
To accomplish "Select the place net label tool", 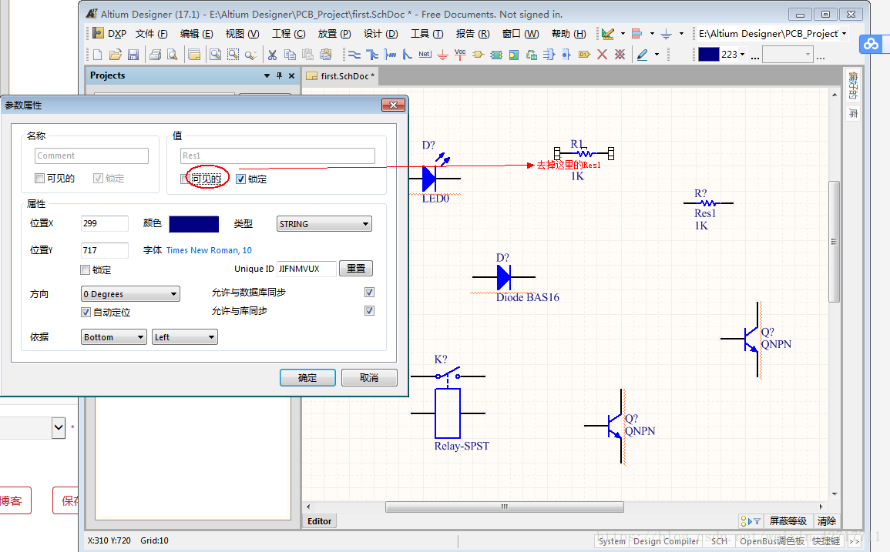I will [425, 55].
